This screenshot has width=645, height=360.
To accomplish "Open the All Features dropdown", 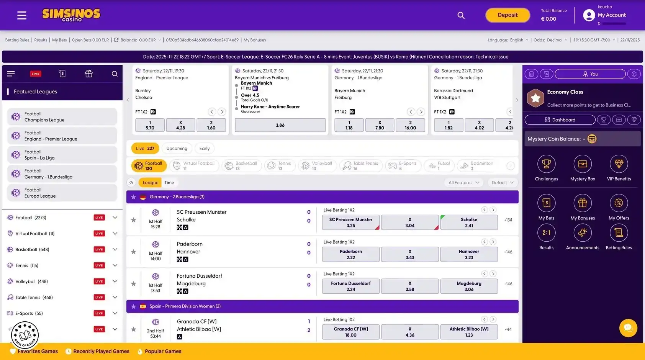I will tap(464, 183).
